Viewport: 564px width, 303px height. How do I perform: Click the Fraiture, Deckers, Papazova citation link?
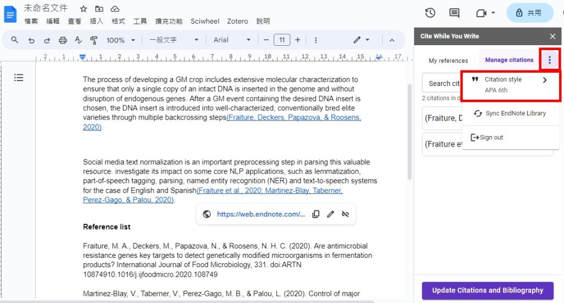click(294, 117)
